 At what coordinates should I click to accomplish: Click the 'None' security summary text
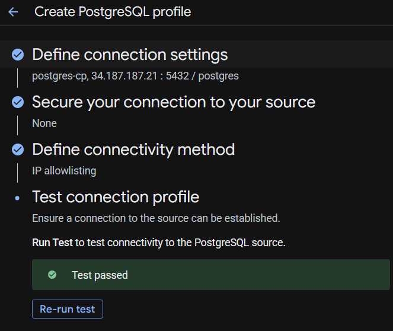[44, 123]
